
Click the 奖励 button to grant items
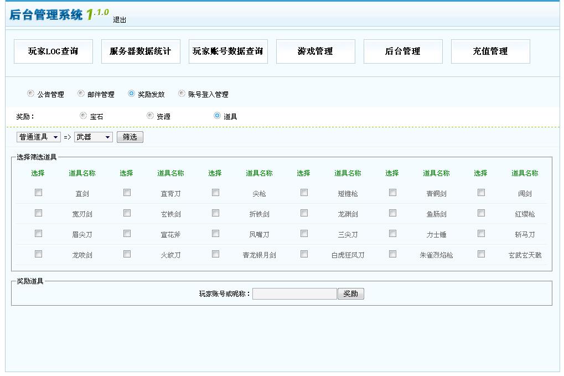pyautogui.click(x=351, y=293)
